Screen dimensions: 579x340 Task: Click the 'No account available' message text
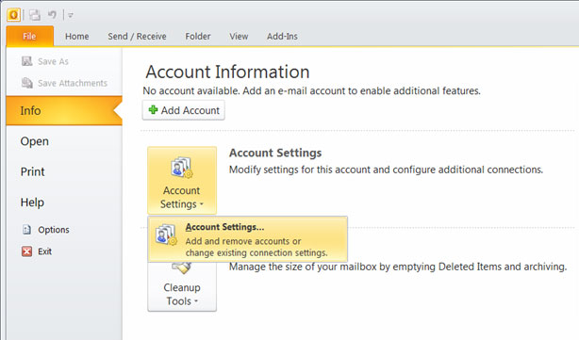point(311,90)
